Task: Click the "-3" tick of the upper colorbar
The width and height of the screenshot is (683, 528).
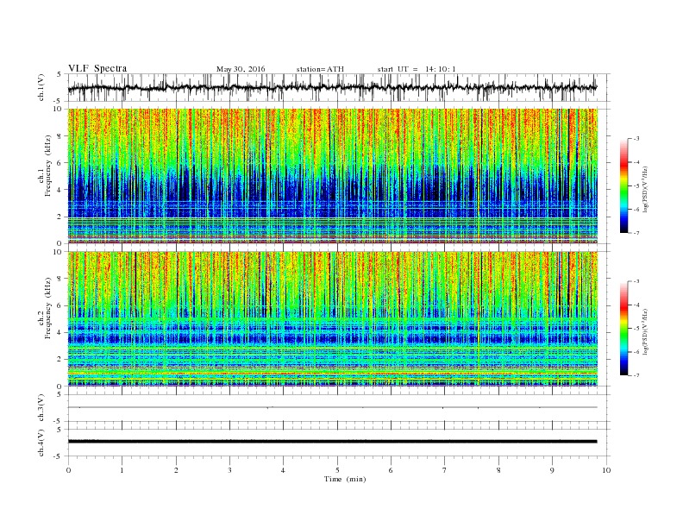Action: click(x=636, y=139)
